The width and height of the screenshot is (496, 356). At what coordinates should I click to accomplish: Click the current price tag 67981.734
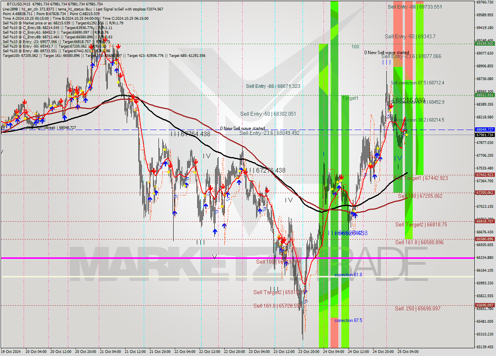[x=485, y=135]
